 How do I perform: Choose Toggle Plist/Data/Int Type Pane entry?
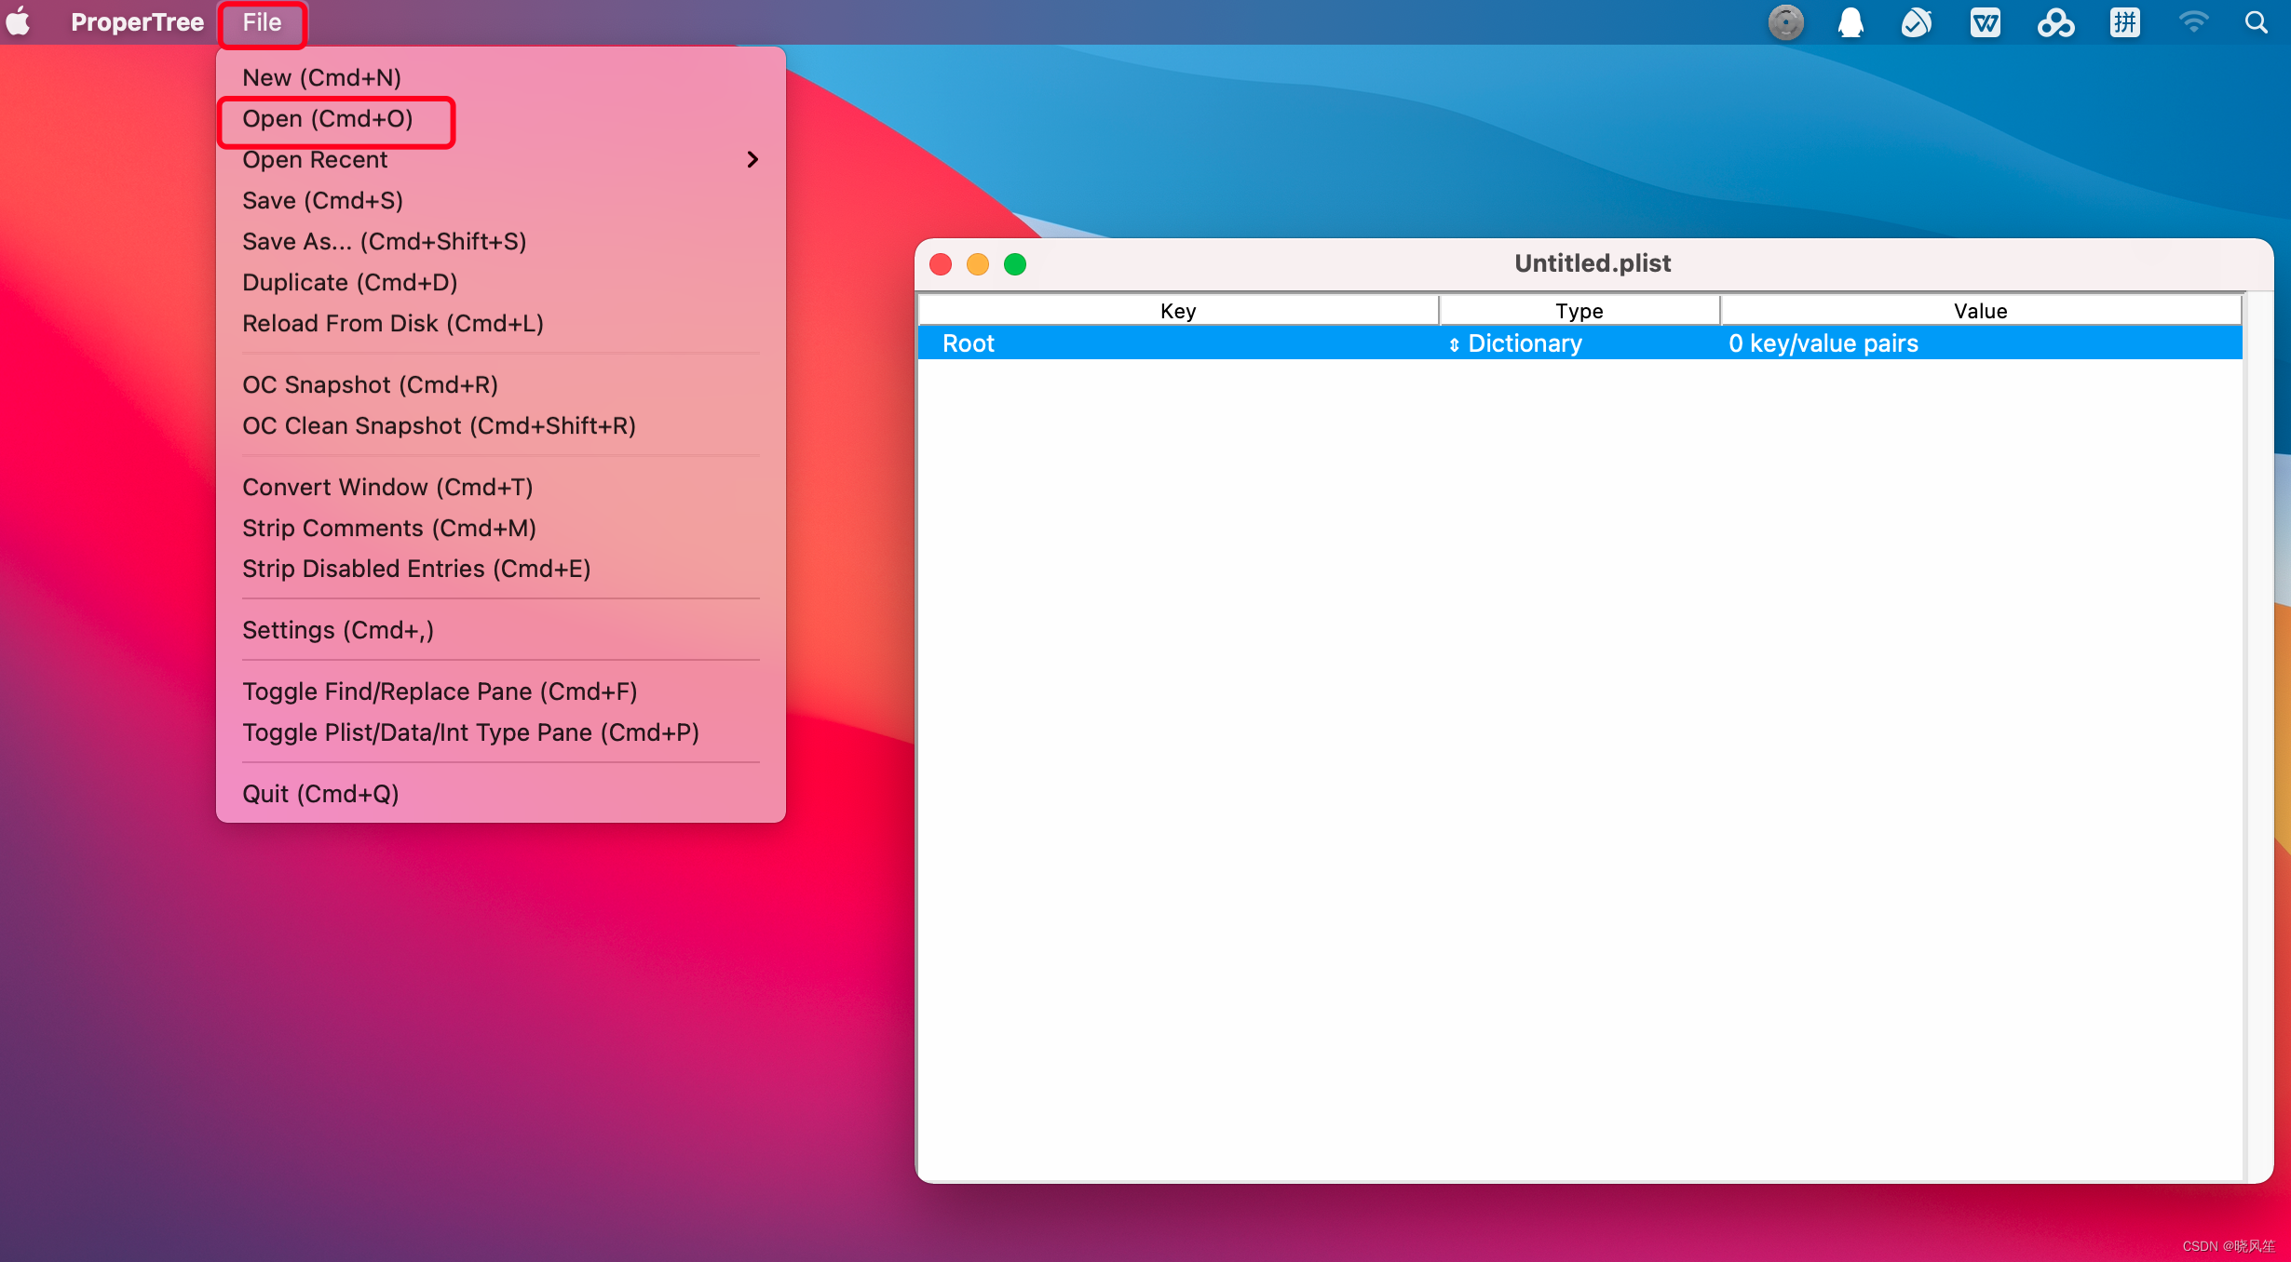470,732
